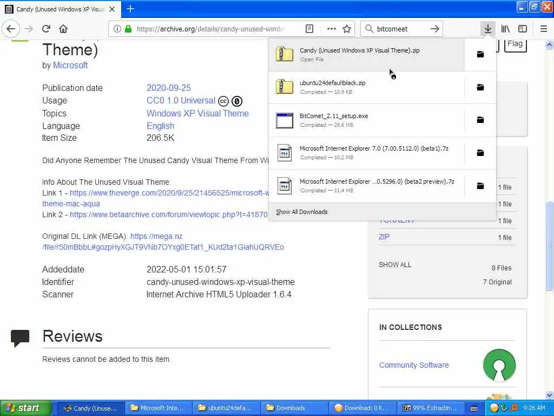Open the Library toolbar button
This screenshot has width=554, height=416.
coord(505,29)
